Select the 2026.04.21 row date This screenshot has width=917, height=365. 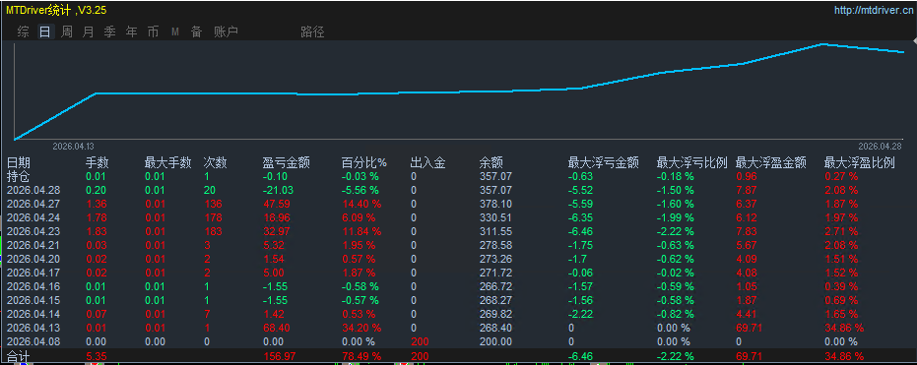(33, 245)
